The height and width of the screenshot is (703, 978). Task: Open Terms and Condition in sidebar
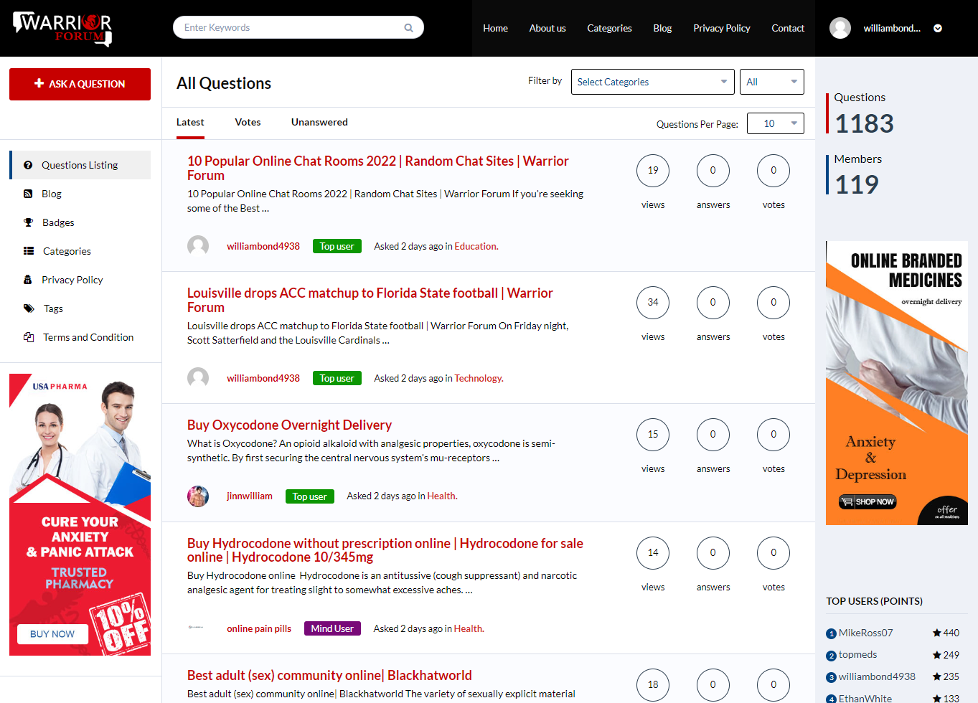(x=88, y=337)
